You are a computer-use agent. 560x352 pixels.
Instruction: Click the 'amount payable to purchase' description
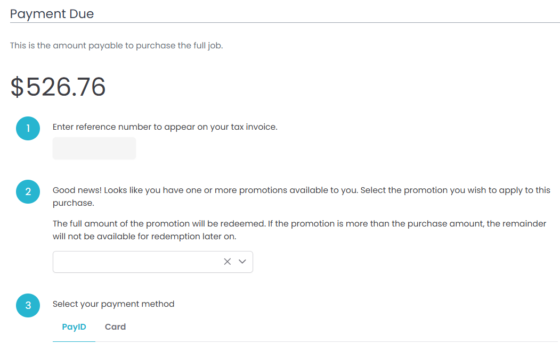point(116,46)
